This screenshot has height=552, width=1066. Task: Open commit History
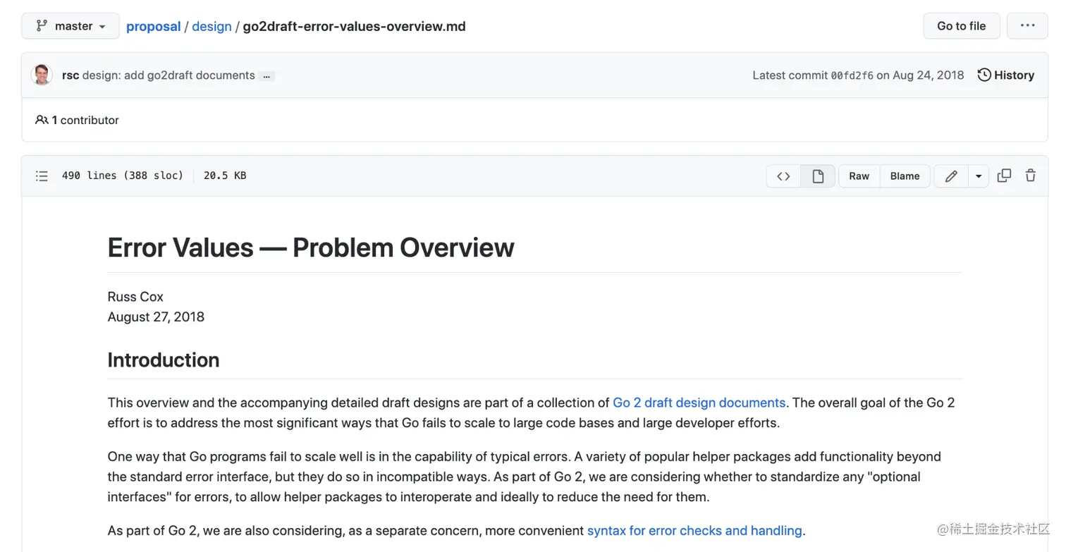(x=1006, y=75)
